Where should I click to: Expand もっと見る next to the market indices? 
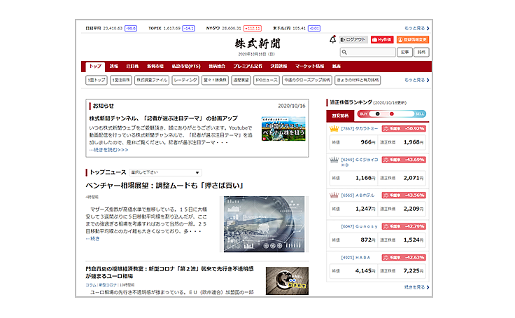[417, 28]
